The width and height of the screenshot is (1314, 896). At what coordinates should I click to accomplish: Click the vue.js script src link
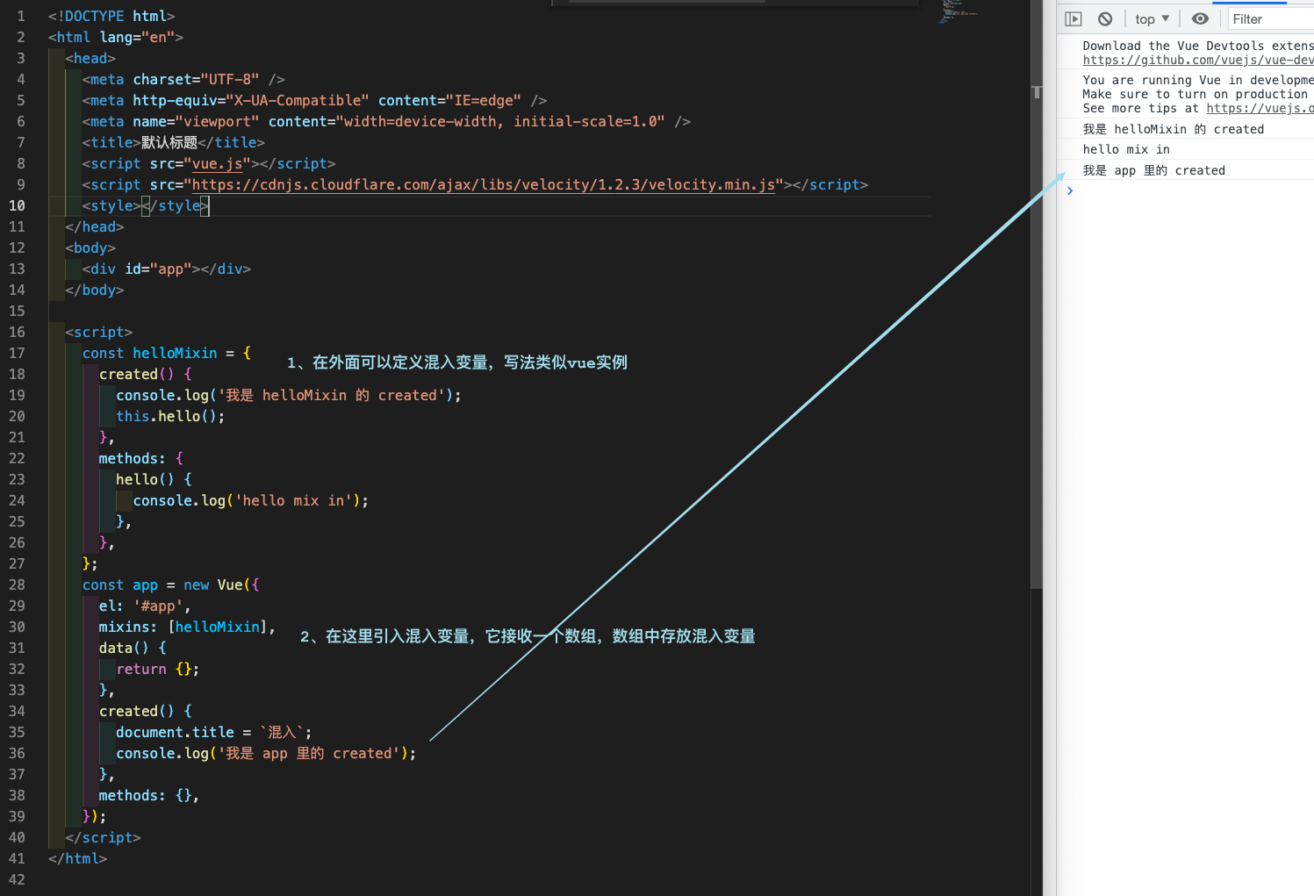point(217,163)
